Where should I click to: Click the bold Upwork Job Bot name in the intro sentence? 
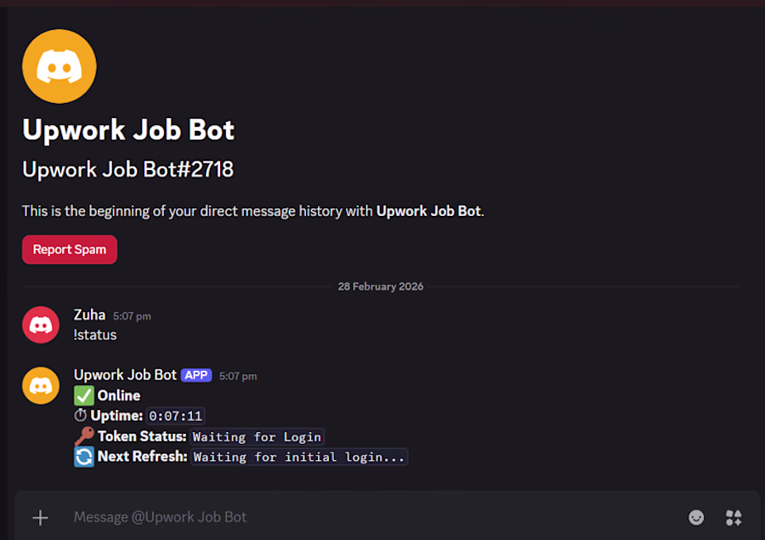point(428,211)
